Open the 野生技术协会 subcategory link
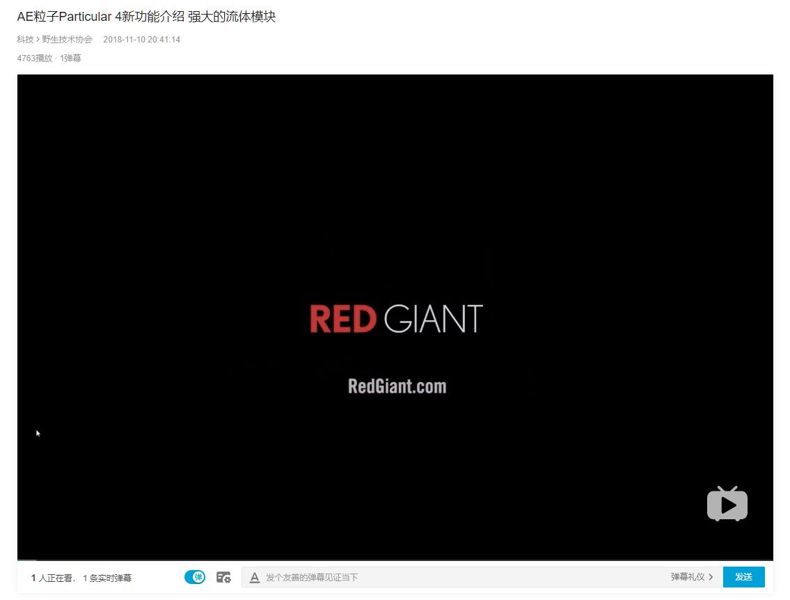790x600 pixels. tap(67, 39)
